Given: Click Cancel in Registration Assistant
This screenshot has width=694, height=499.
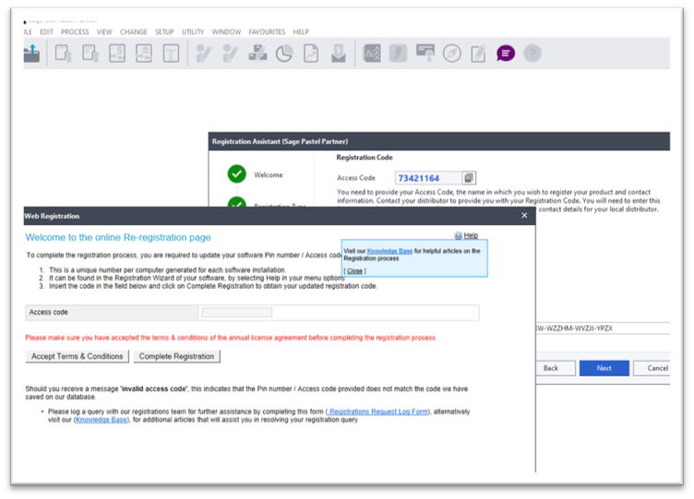Looking at the screenshot, I should click(653, 368).
